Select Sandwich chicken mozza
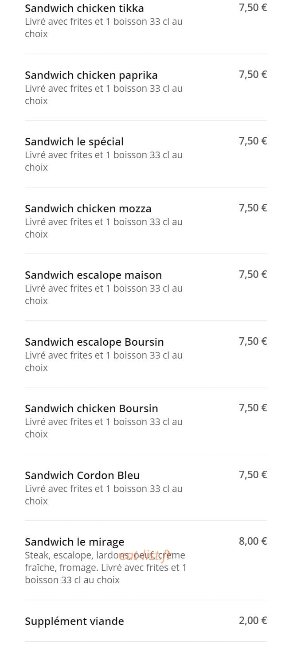This screenshot has height=648, width=301. pyautogui.click(x=146, y=221)
